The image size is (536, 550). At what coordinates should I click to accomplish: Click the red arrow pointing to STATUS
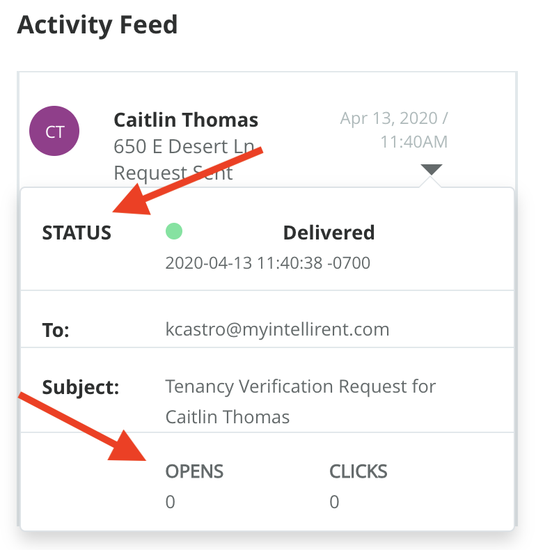click(x=188, y=181)
